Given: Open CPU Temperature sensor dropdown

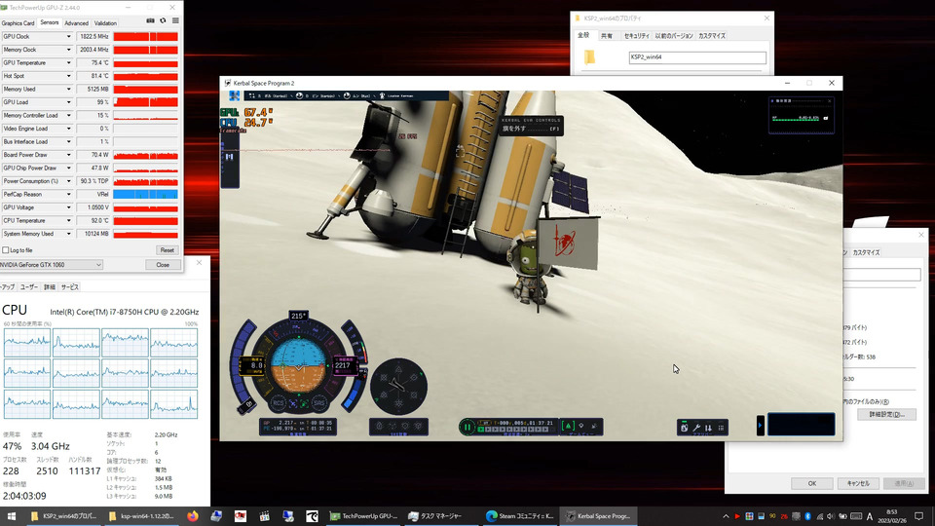Looking at the screenshot, I should coord(68,221).
